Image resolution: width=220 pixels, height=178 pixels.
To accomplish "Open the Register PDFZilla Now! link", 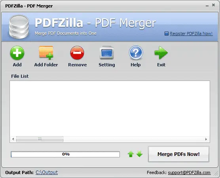I will click(191, 34).
